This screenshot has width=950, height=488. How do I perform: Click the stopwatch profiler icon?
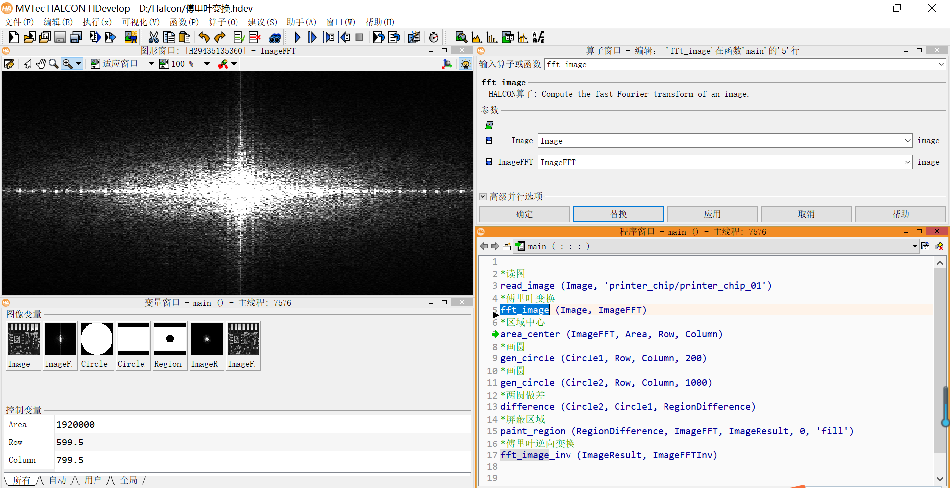(x=434, y=38)
